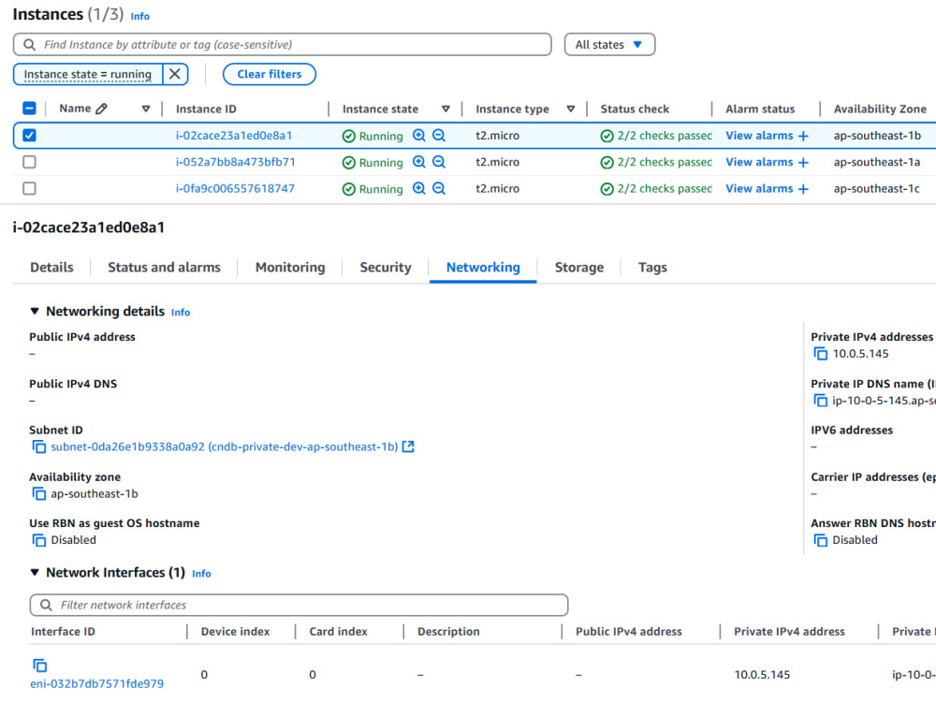Sort by Instance state column arrow

[x=446, y=109]
